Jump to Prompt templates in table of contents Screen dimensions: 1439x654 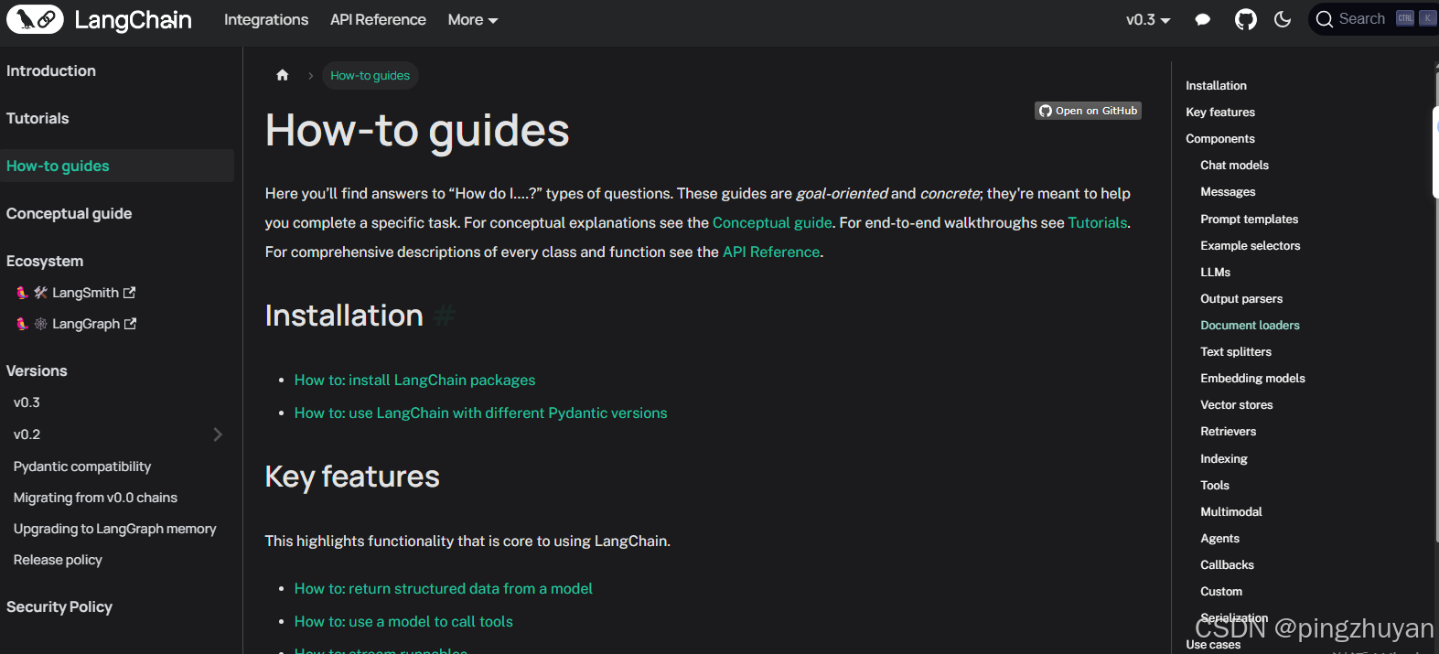[x=1249, y=219]
